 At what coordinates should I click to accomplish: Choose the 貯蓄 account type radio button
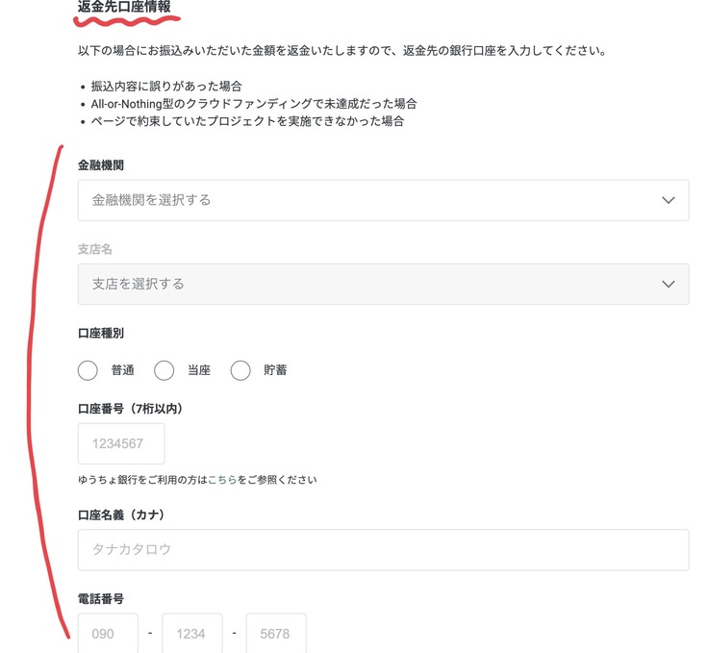(x=240, y=370)
